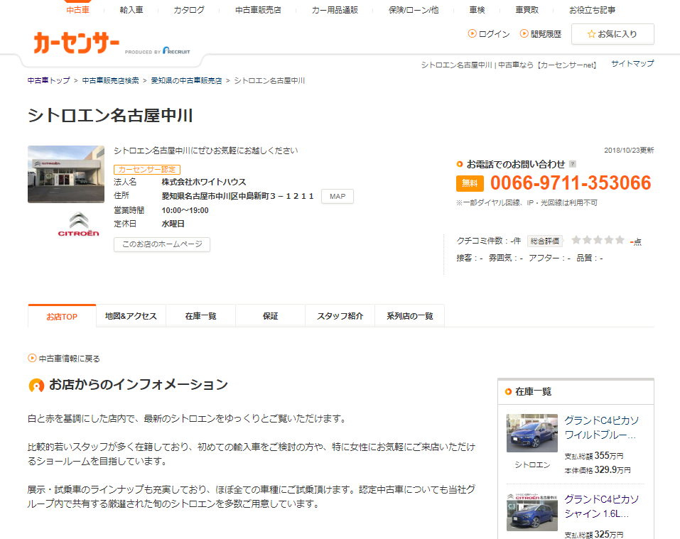
Task: Switch to the 地図&アクセス tab
Action: click(131, 316)
